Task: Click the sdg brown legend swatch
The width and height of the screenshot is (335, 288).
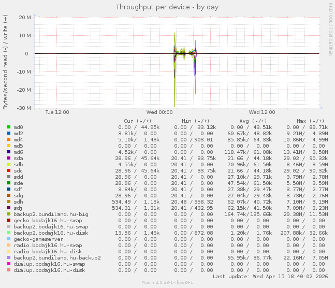Action: tap(9, 195)
